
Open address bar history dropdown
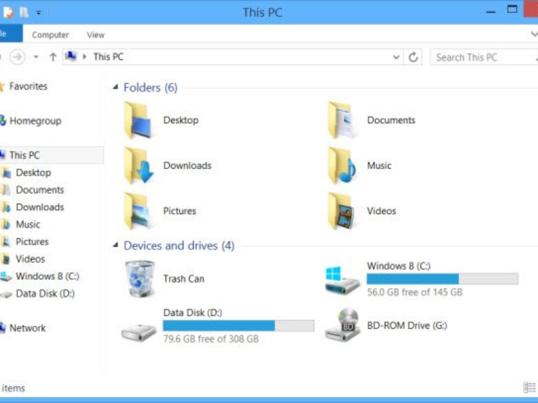point(396,57)
